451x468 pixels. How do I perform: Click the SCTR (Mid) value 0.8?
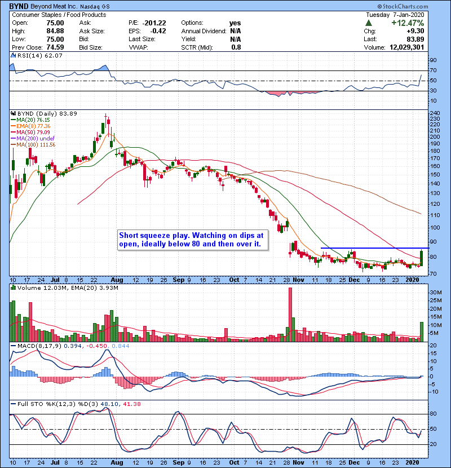236,47
